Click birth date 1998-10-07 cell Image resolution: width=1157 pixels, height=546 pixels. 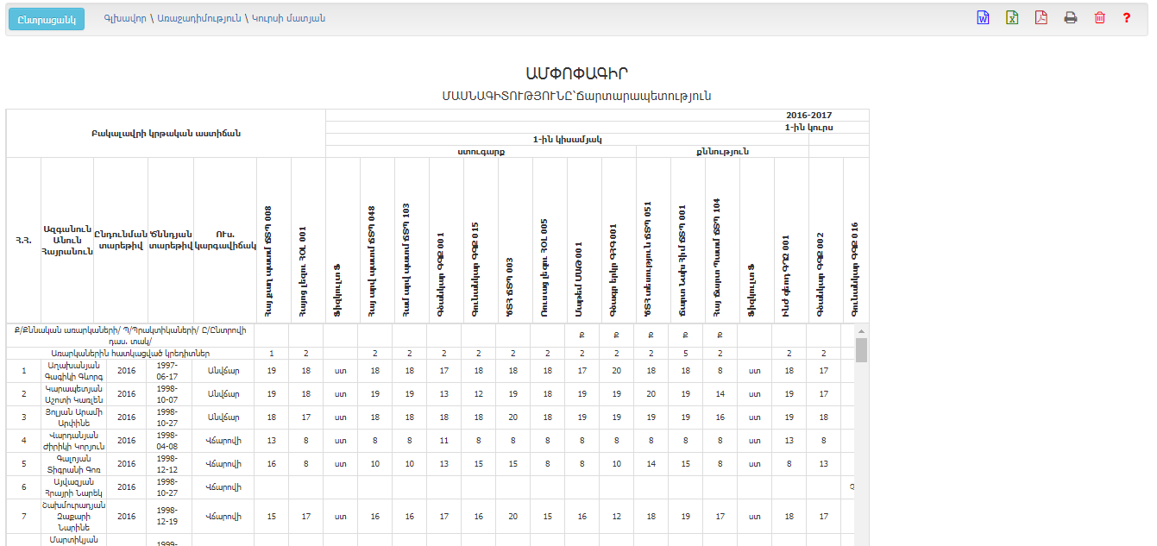[170, 394]
